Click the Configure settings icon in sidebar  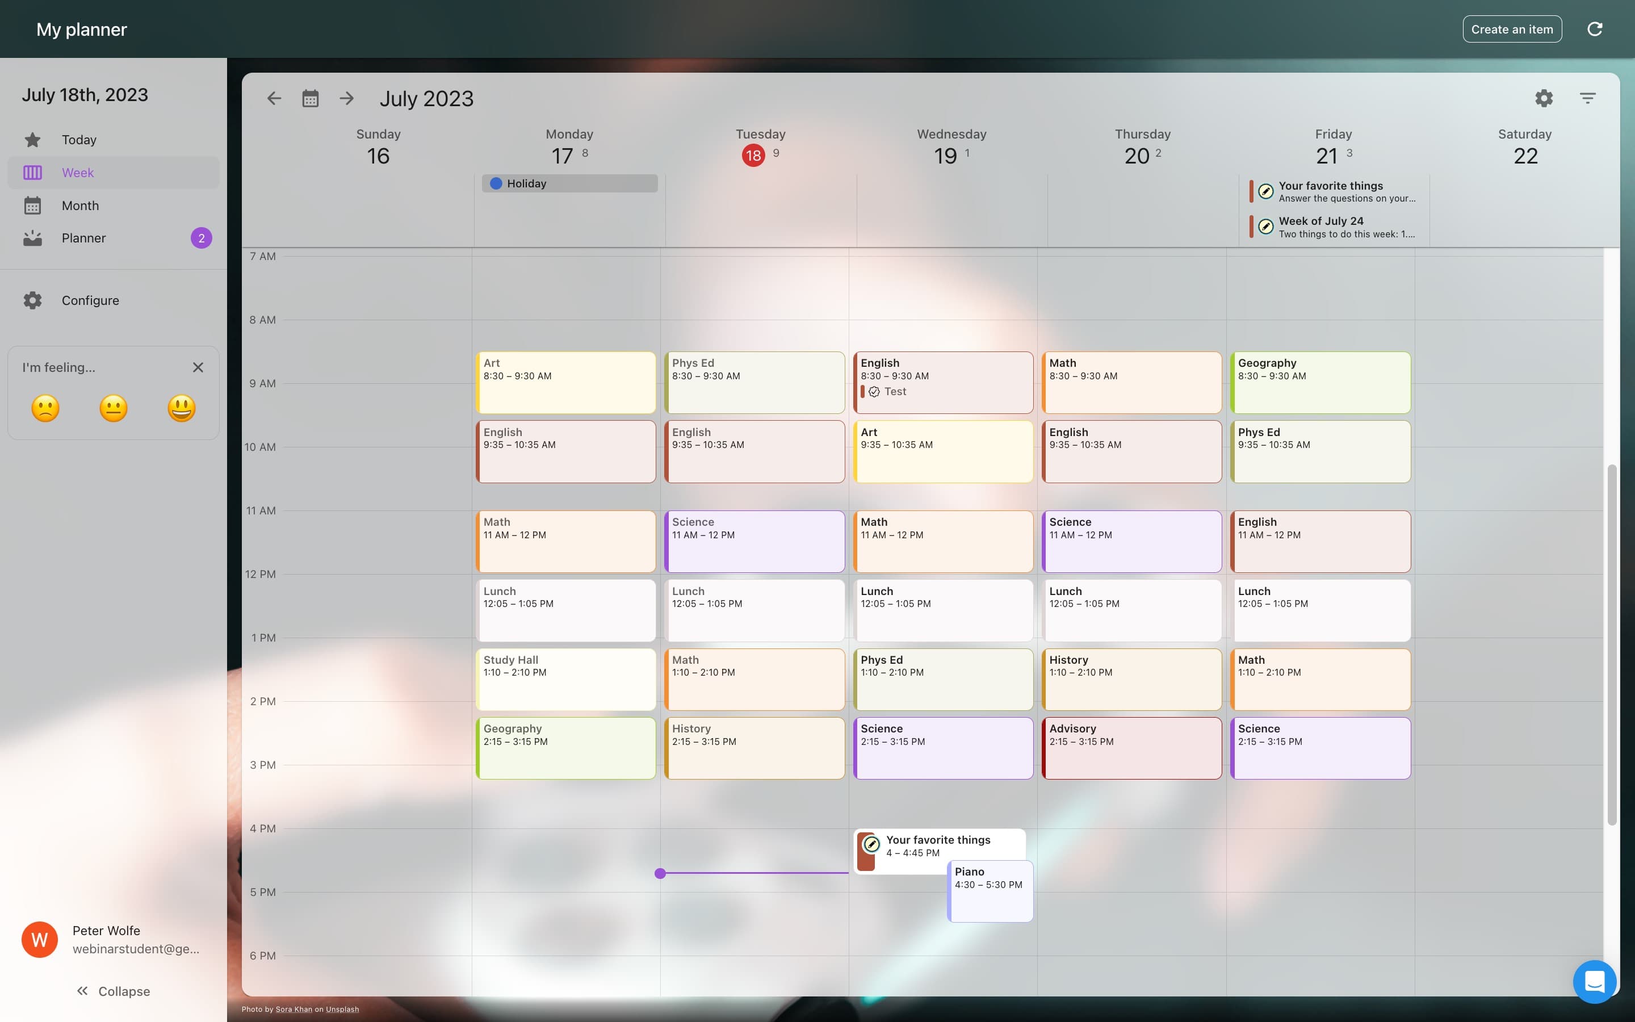33,300
